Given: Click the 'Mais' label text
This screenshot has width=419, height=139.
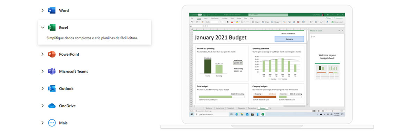Looking at the screenshot, I should click(x=63, y=123).
